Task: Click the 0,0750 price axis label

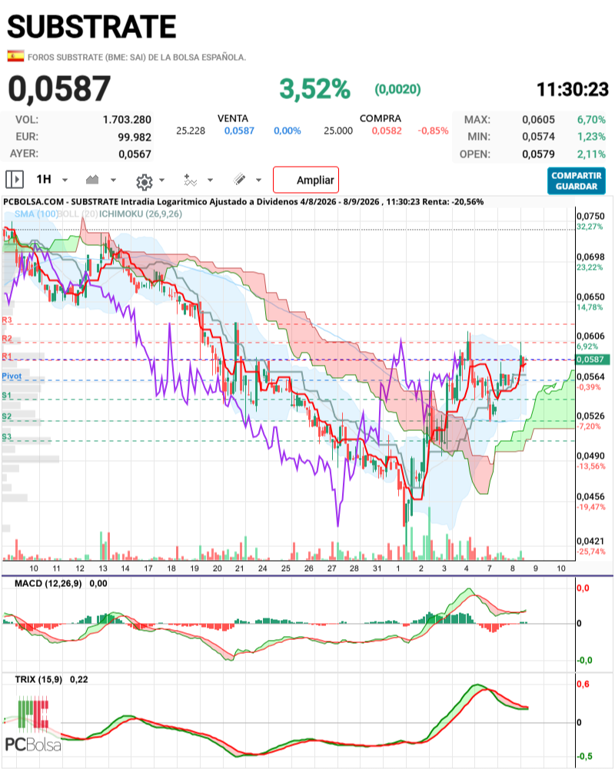Action: point(590,217)
